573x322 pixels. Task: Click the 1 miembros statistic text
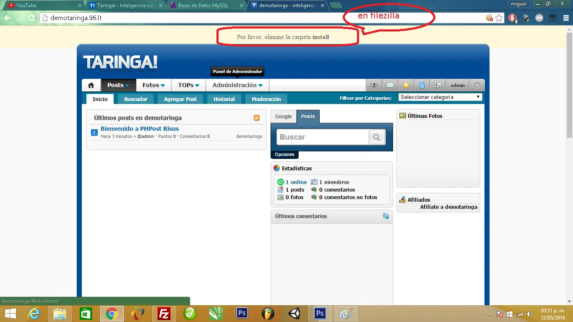click(334, 182)
